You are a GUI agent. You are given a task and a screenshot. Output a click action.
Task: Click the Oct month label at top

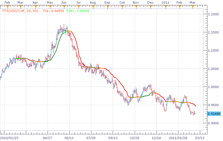[122, 3]
